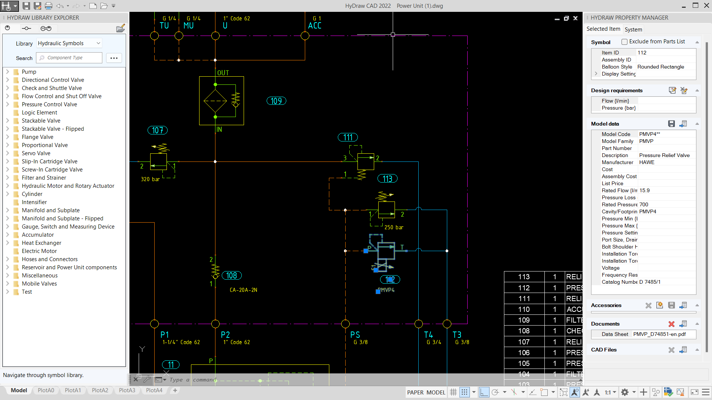712x400 pixels.
Task: Click the clear Design requirements icon
Action: coord(684,90)
